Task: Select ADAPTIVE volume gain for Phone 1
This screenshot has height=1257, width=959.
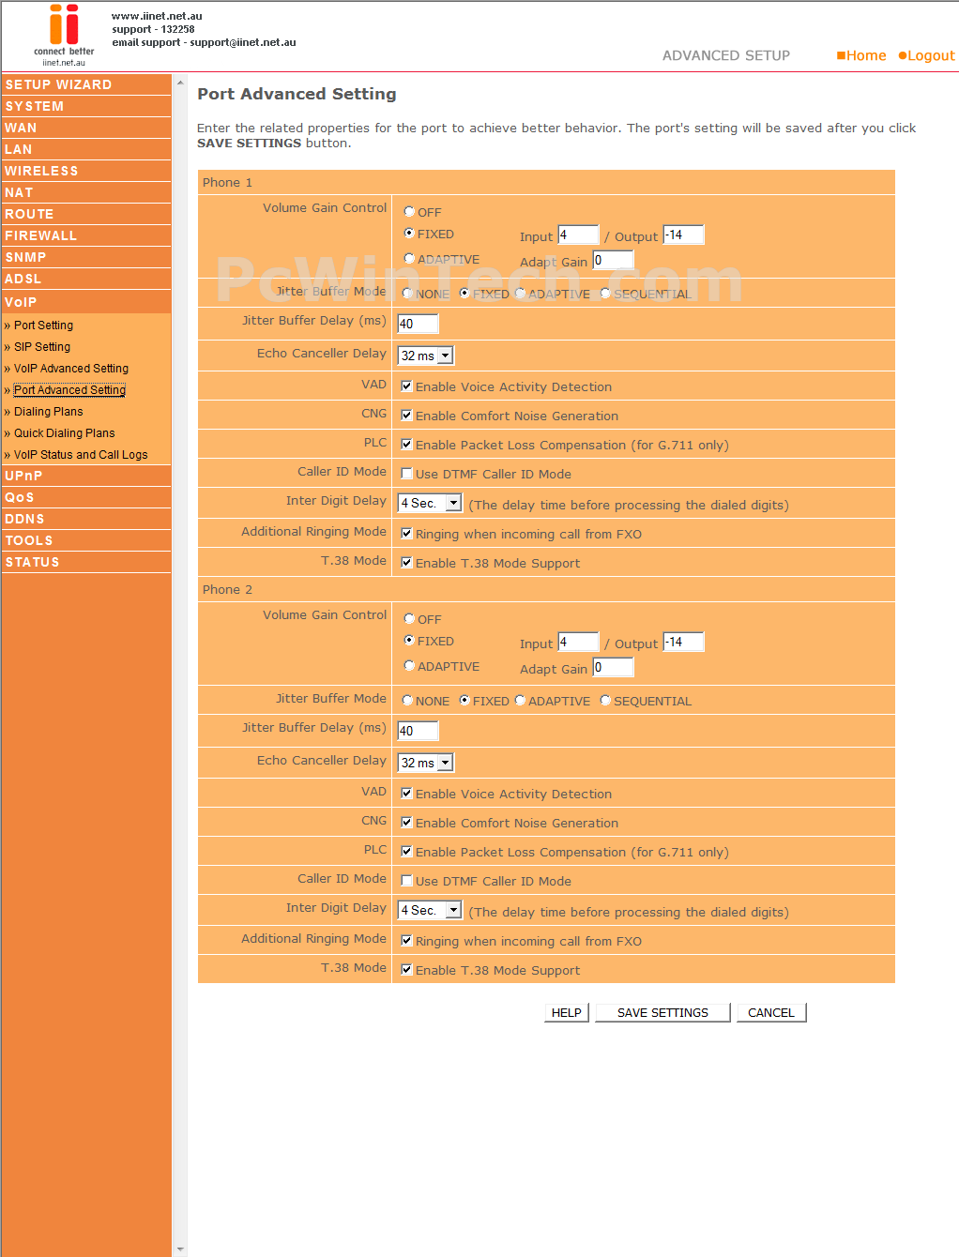Action: (409, 258)
